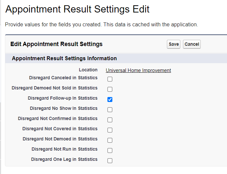This screenshot has width=227, height=174.
Task: Click the Disregard Not Run in Statistics label
Action: coord(65,149)
